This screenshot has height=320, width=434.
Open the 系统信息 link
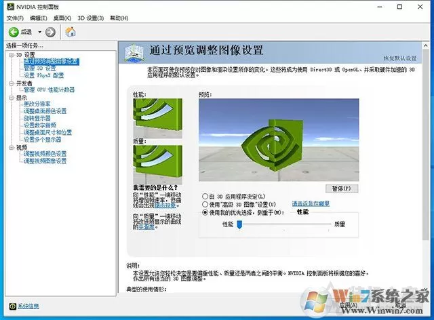click(28, 306)
